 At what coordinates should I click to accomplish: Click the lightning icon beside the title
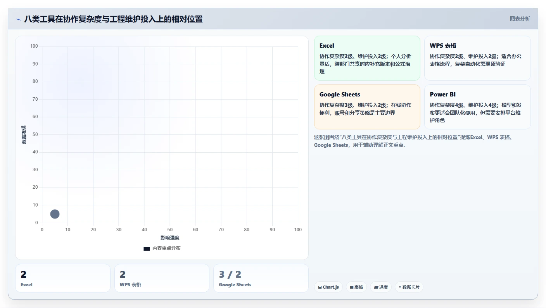(x=18, y=19)
